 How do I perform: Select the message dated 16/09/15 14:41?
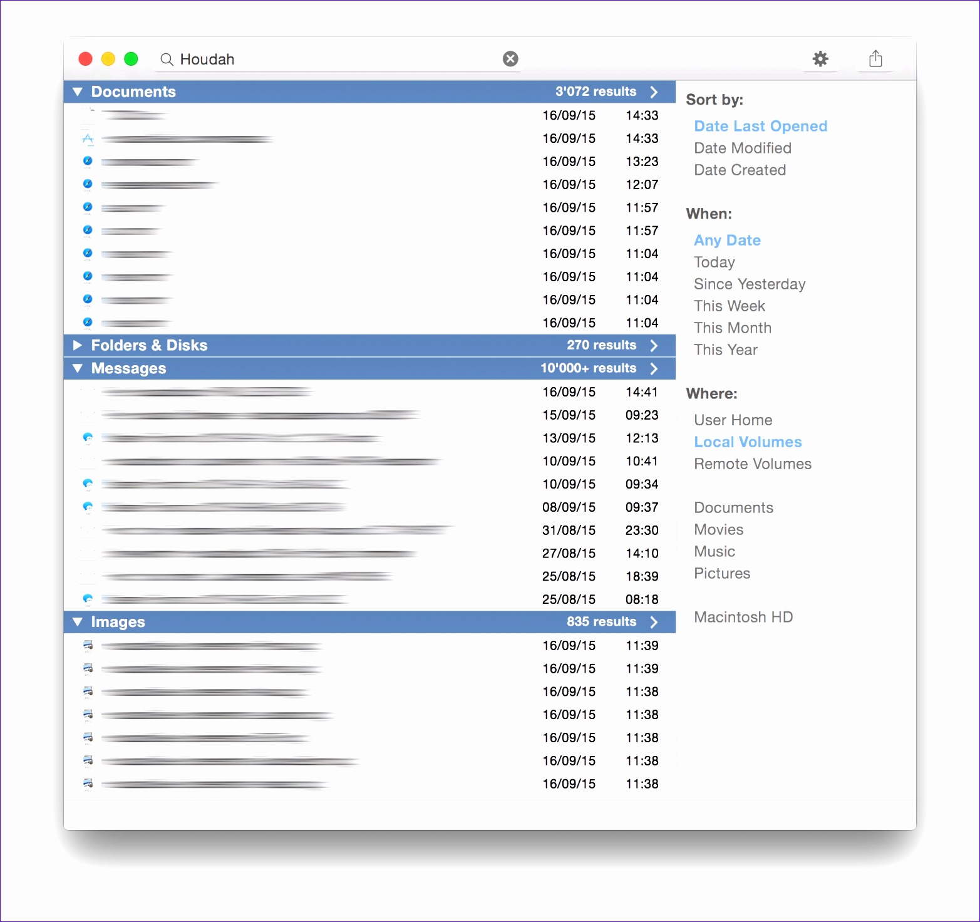click(x=369, y=392)
